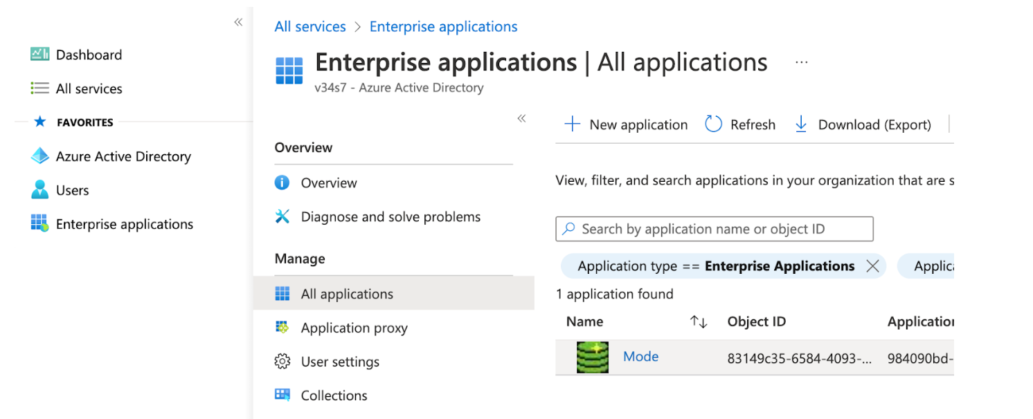The width and height of the screenshot is (1033, 419).
Task: Click the large Enterprise applications header icon
Action: (x=289, y=71)
